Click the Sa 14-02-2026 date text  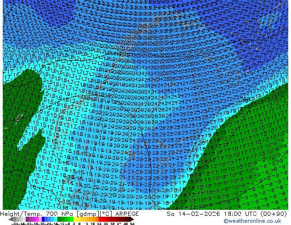tap(194, 214)
